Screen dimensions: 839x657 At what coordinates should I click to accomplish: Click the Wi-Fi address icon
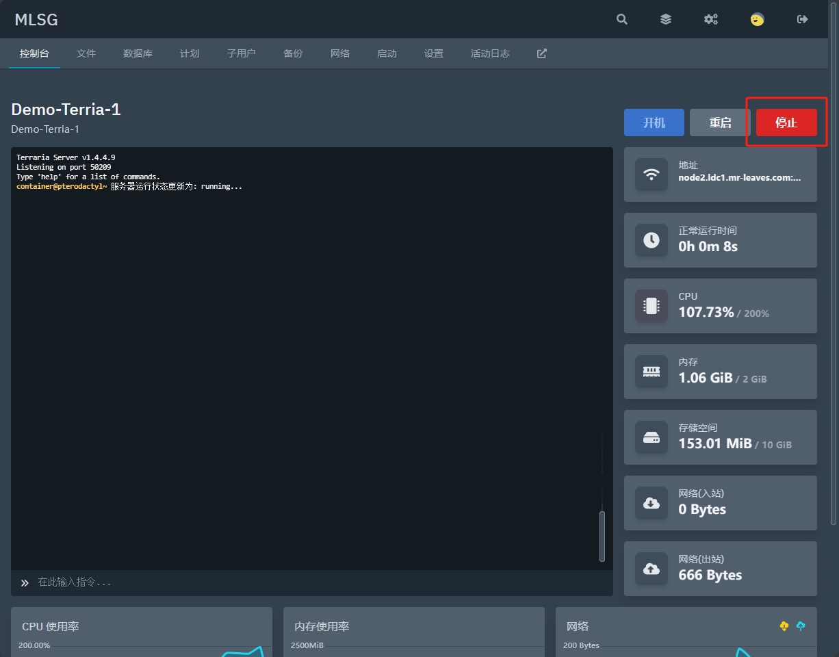(x=651, y=175)
